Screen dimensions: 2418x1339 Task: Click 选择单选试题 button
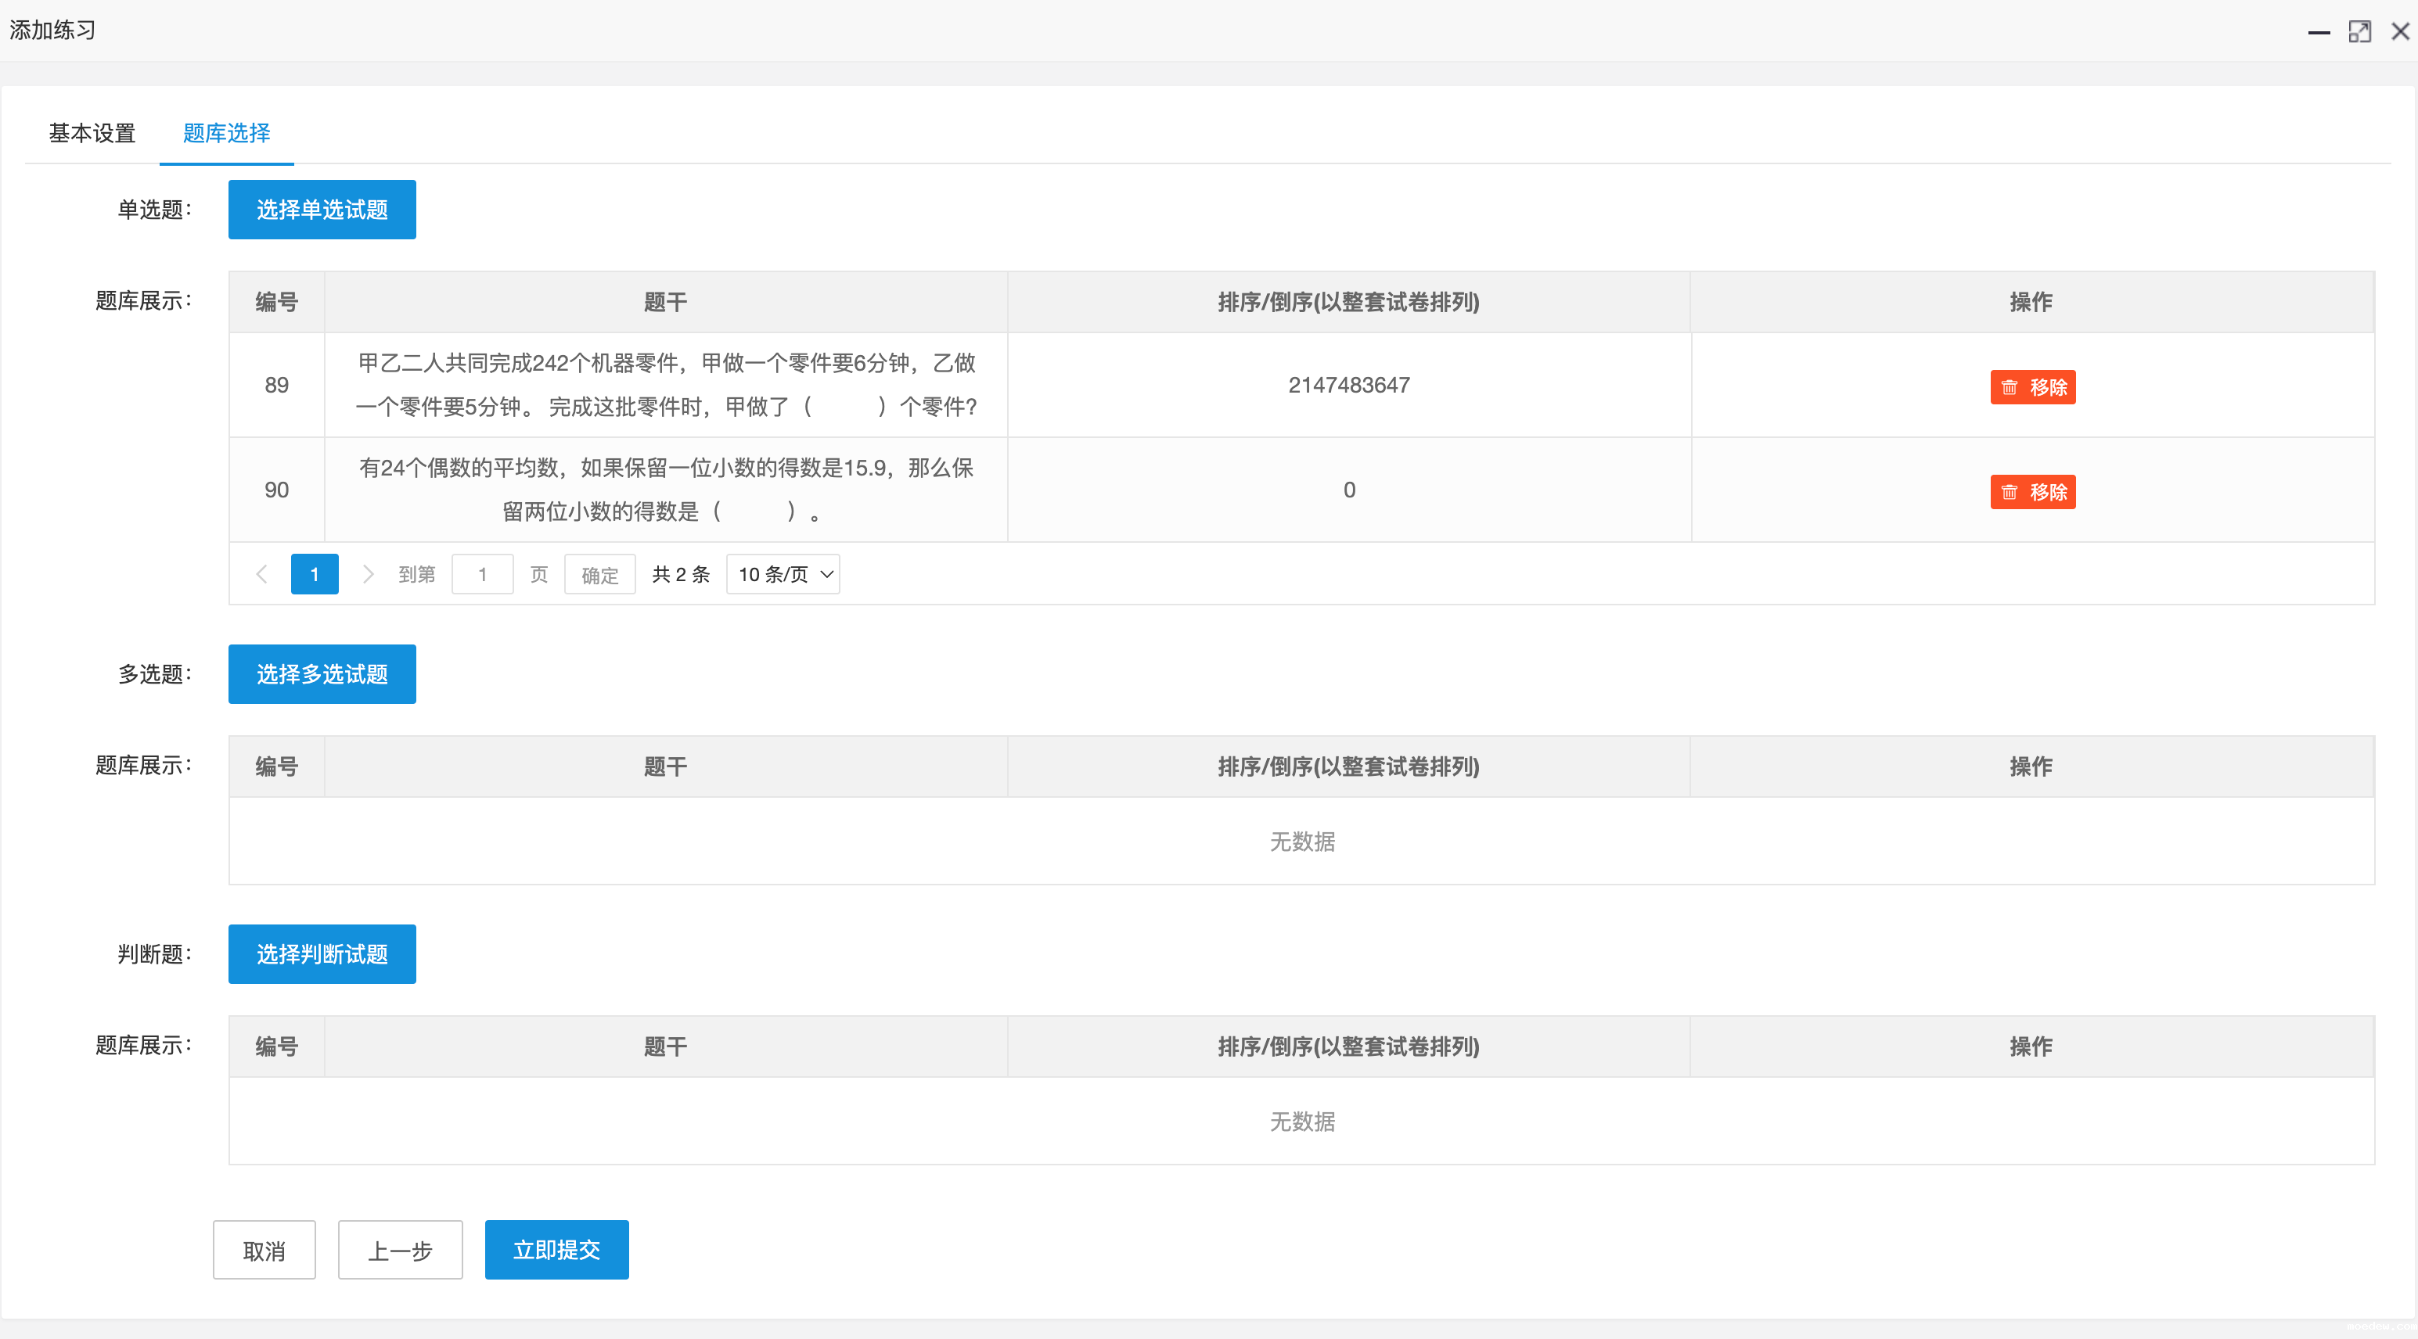[x=322, y=210]
